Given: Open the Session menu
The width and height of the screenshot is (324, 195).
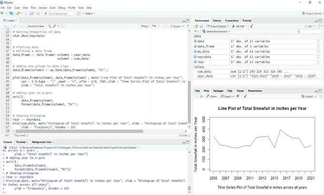Looking at the screenshot, I should click(x=43, y=8).
